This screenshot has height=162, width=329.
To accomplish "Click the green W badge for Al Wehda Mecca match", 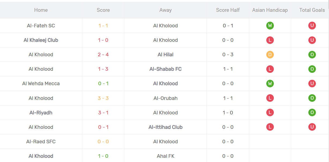I will click(x=270, y=84).
